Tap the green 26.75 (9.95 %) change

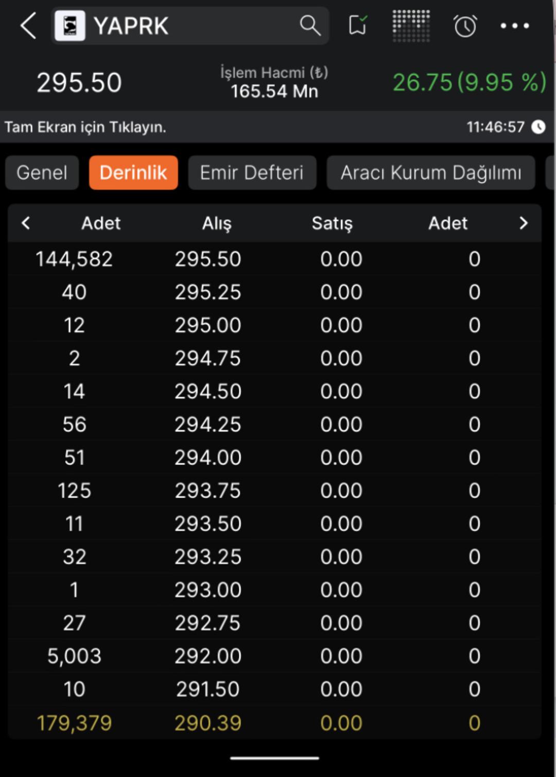click(469, 82)
